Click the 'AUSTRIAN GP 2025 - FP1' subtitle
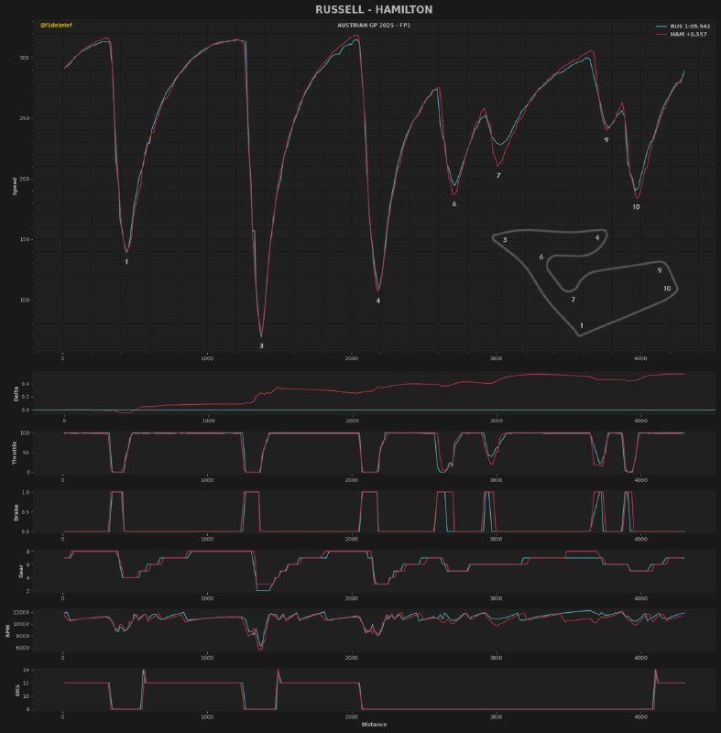Viewport: 721px width, 733px height. point(374,26)
